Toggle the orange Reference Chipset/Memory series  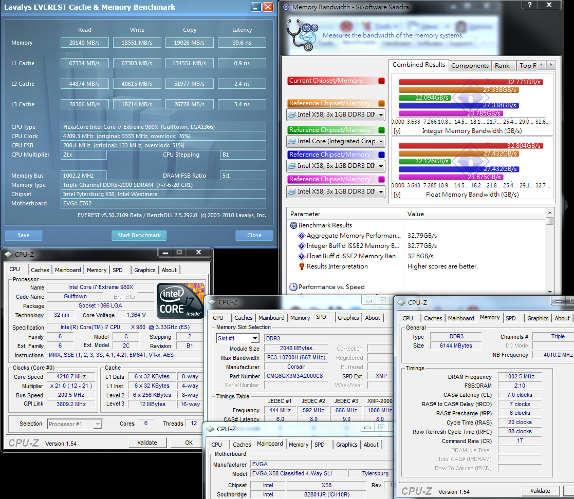point(381,103)
